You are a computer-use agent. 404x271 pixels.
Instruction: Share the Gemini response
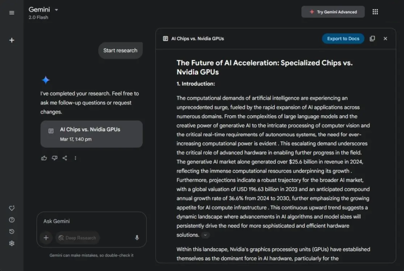(x=65, y=158)
